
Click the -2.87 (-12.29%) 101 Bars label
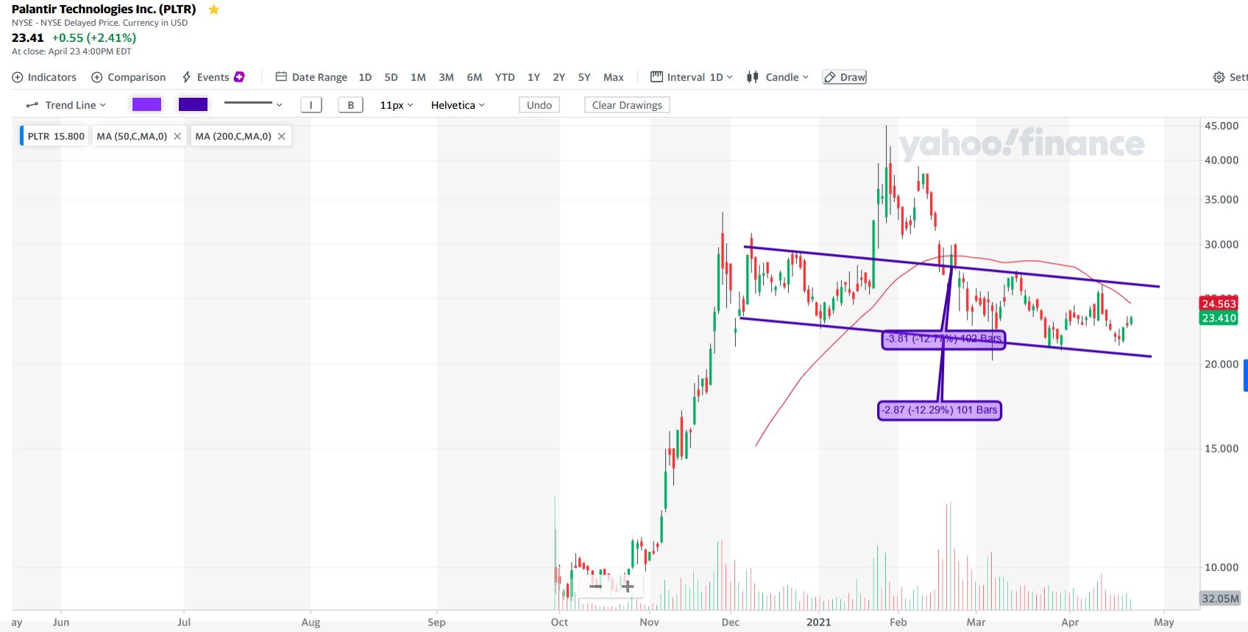940,410
